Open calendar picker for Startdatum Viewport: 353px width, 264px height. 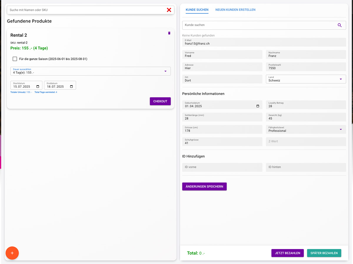(x=38, y=87)
